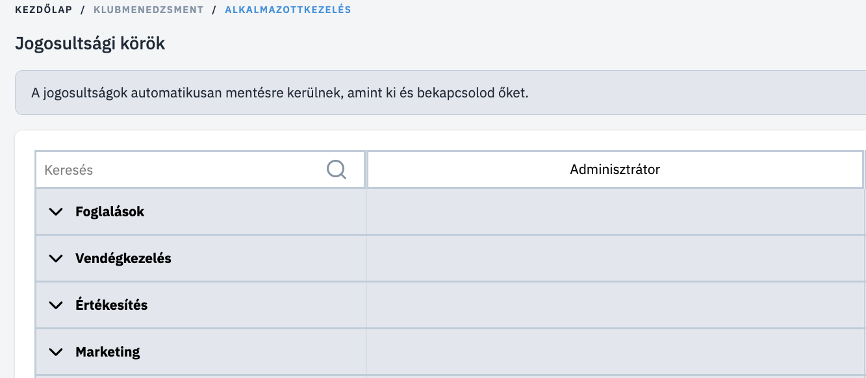Open the Marketing section via its chevron
The height and width of the screenshot is (378, 866).
tap(56, 352)
